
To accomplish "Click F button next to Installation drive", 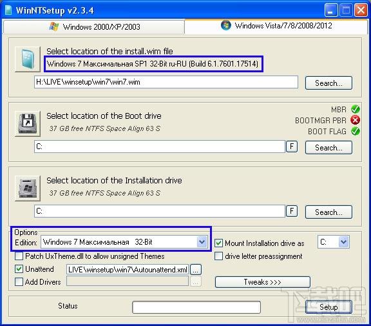I will coord(292,211).
